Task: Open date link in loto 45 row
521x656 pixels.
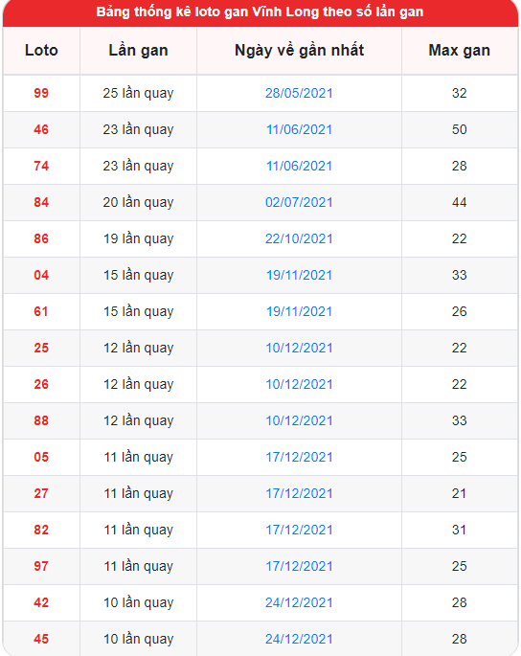Action: coord(299,639)
